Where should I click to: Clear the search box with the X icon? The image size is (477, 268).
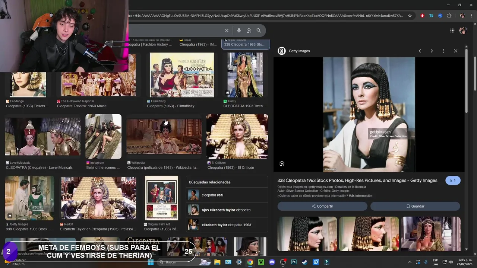point(227,31)
